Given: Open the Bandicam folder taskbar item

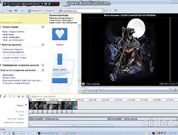Looking at the screenshot, I should (x=70, y=133).
